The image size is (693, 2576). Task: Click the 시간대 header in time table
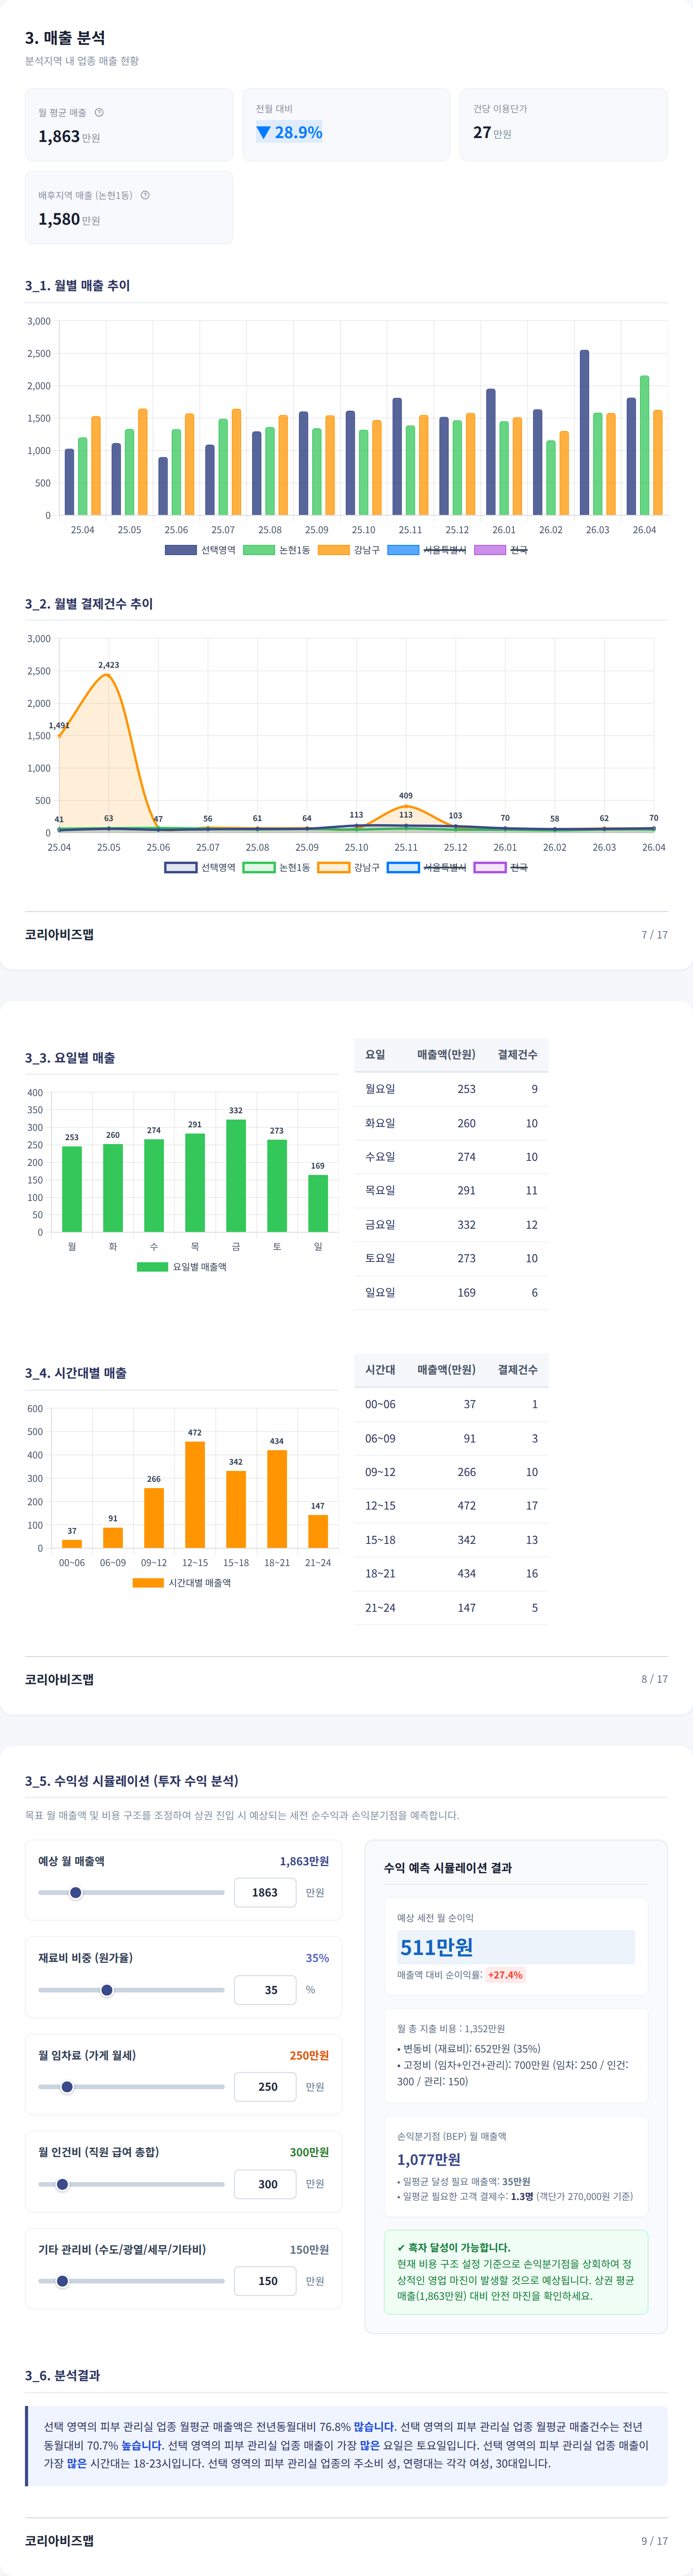380,1369
